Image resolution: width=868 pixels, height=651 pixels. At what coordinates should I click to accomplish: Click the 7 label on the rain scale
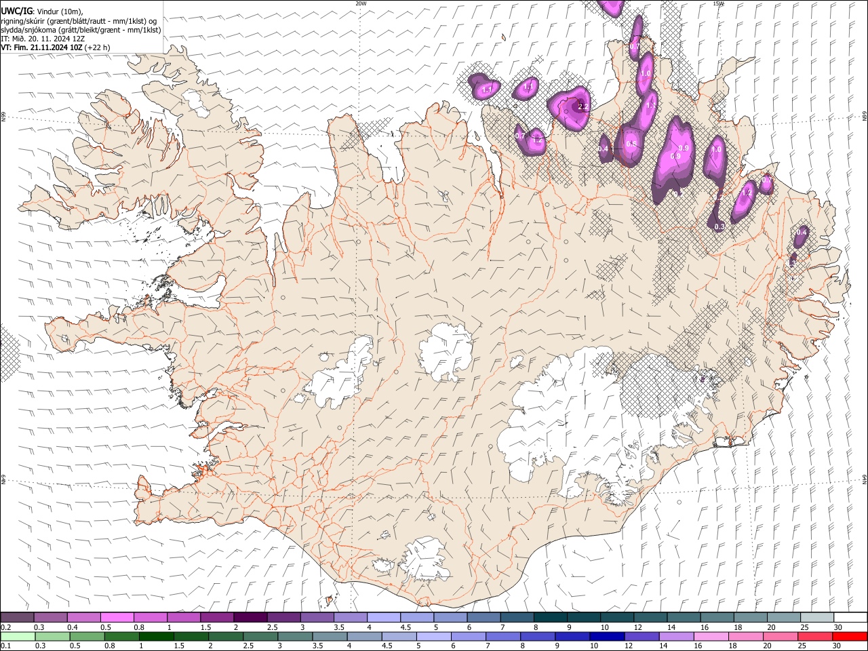pyautogui.click(x=487, y=646)
